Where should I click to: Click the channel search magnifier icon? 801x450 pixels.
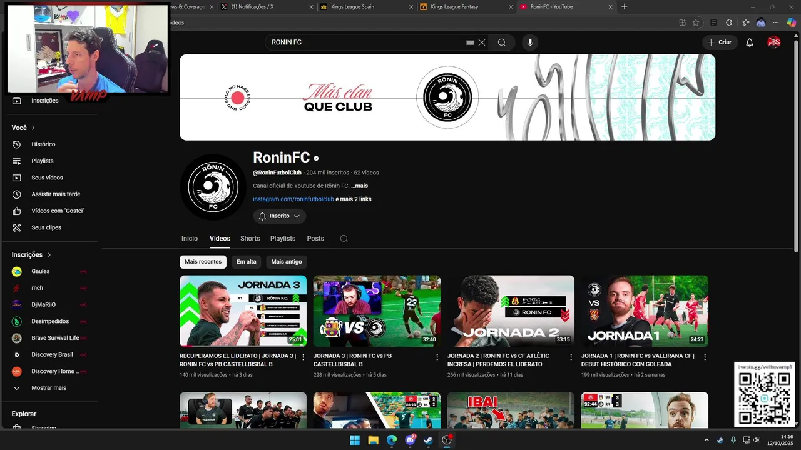coord(344,239)
